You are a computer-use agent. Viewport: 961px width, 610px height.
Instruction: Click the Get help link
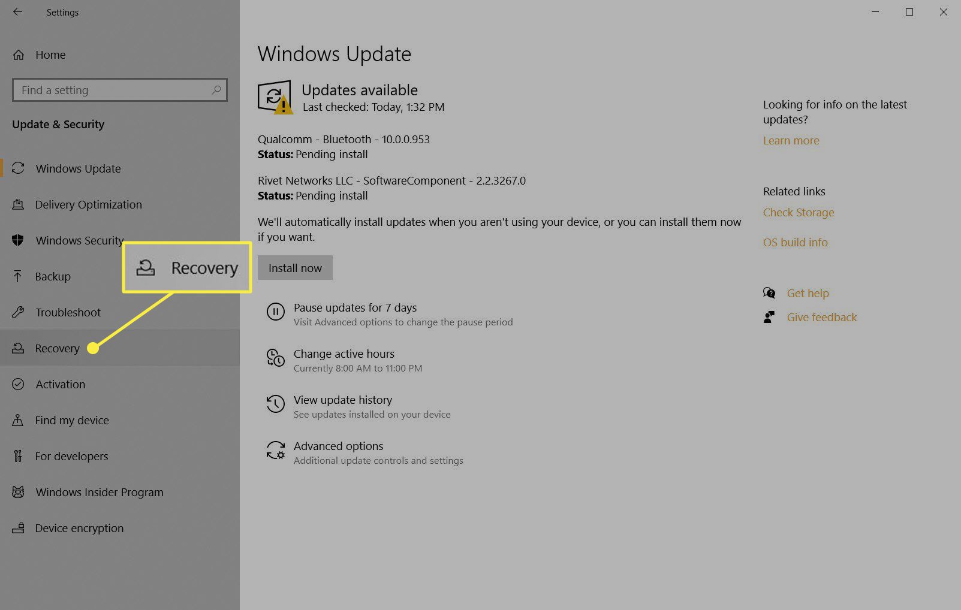808,293
